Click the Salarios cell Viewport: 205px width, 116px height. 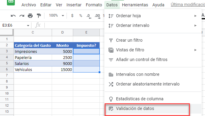click(33, 63)
